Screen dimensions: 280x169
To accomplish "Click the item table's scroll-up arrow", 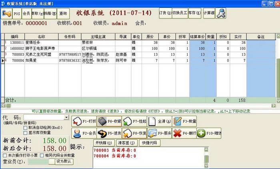I will click(x=278, y=36).
